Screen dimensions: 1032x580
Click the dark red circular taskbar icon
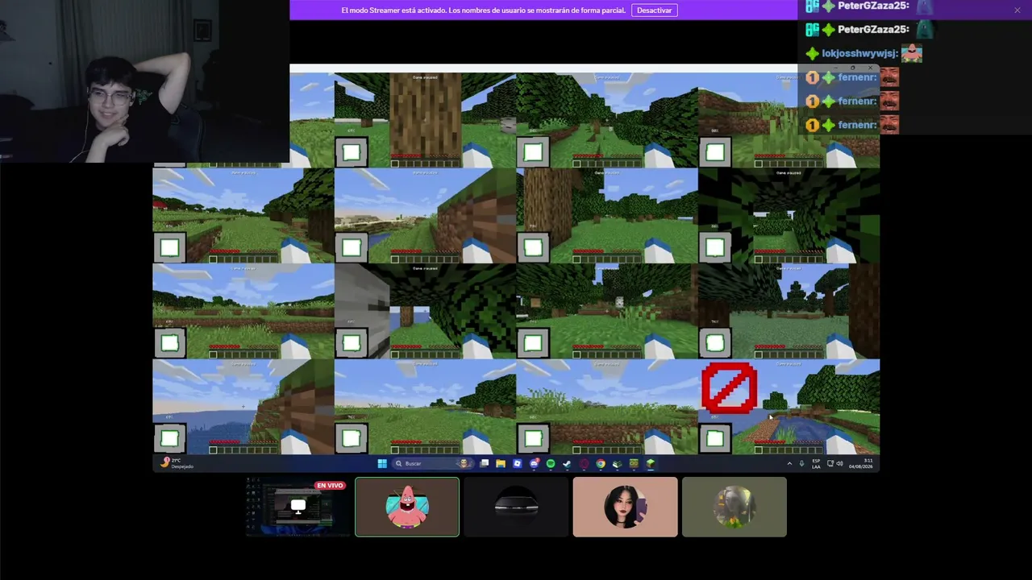click(x=584, y=463)
